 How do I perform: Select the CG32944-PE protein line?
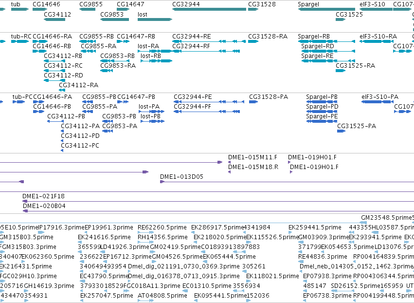[209, 102]
